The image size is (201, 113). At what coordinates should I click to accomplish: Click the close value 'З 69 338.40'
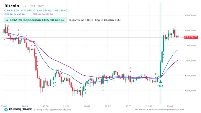pyautogui.click(x=60, y=10)
